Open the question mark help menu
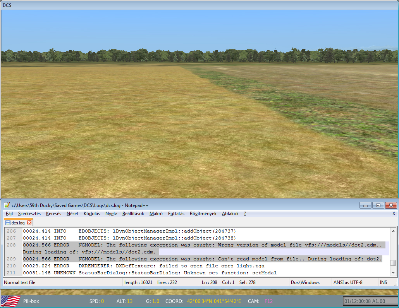The width and height of the screenshot is (399, 308). (245, 214)
